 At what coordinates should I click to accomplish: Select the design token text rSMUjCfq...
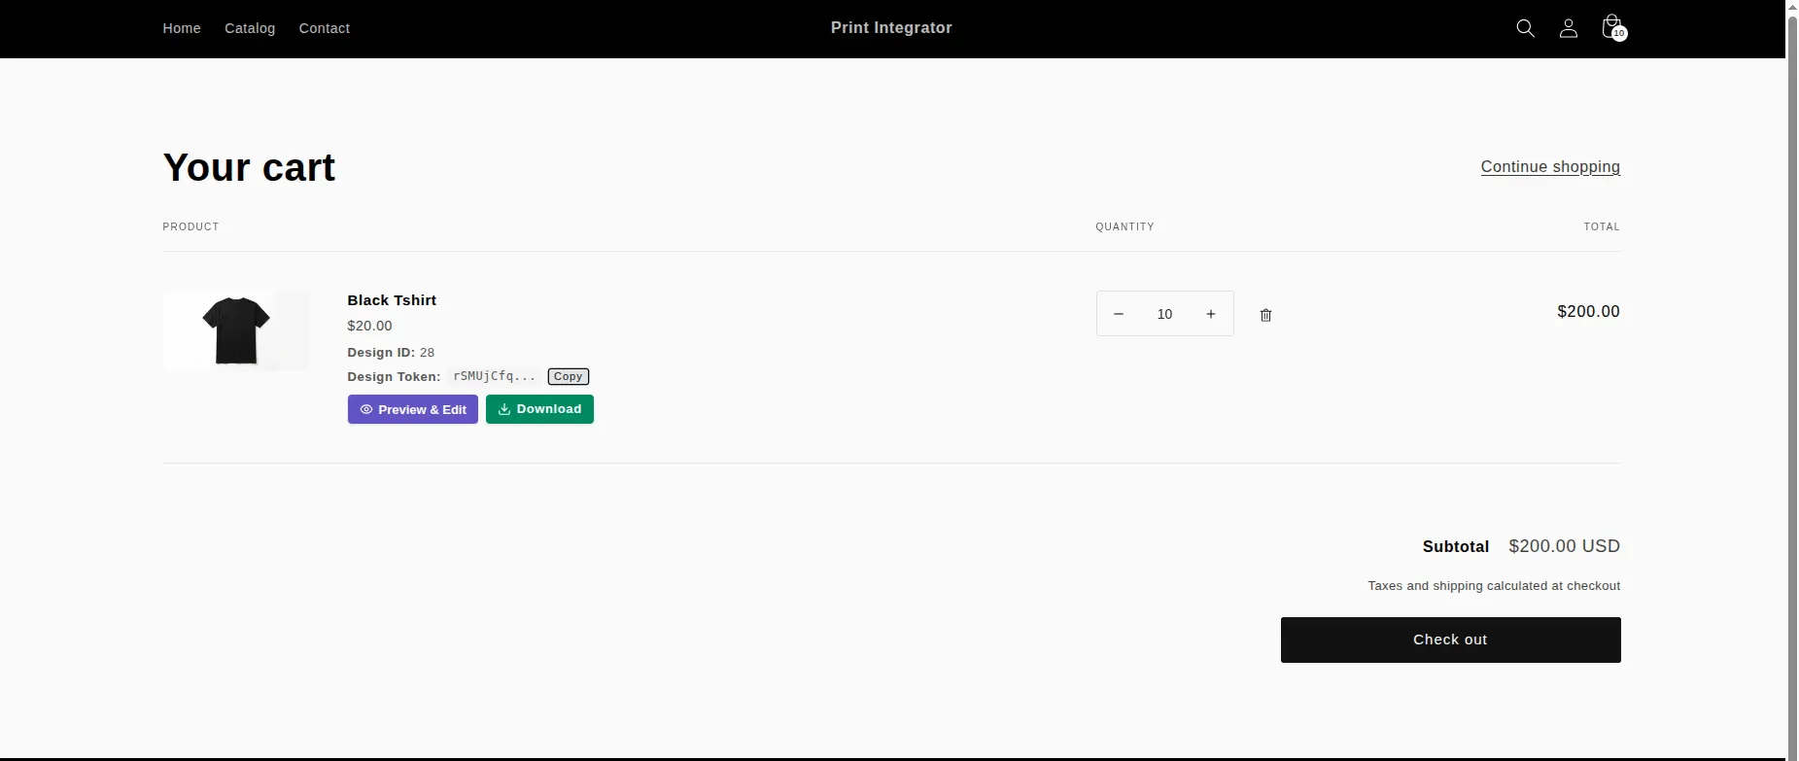494,376
